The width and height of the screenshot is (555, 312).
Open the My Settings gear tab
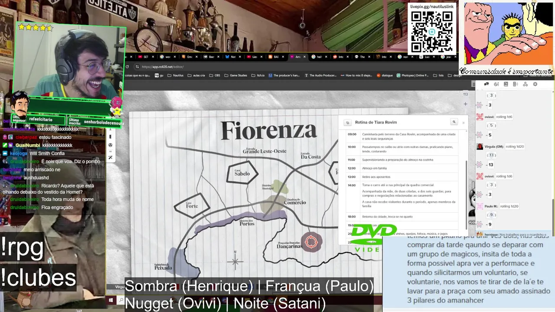click(x=535, y=84)
